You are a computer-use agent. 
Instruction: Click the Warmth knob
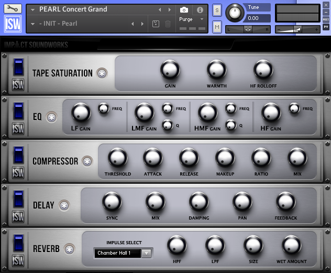pos(217,70)
